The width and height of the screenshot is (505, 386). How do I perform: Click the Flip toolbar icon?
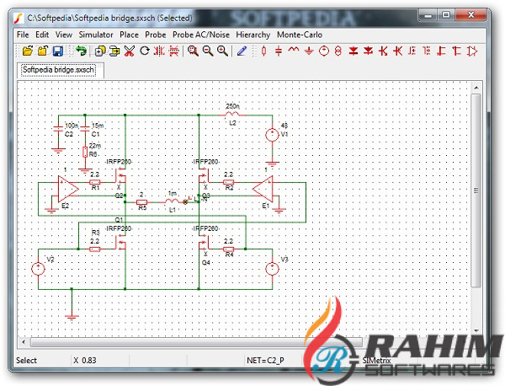(174, 51)
